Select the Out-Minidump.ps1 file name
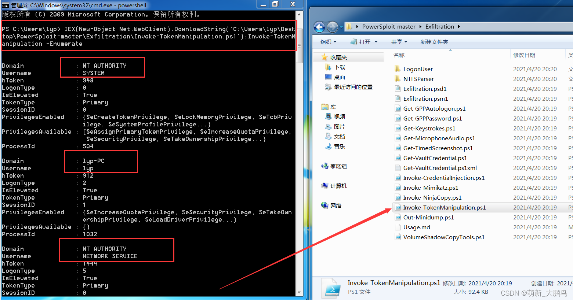573x300 pixels. coord(428,217)
